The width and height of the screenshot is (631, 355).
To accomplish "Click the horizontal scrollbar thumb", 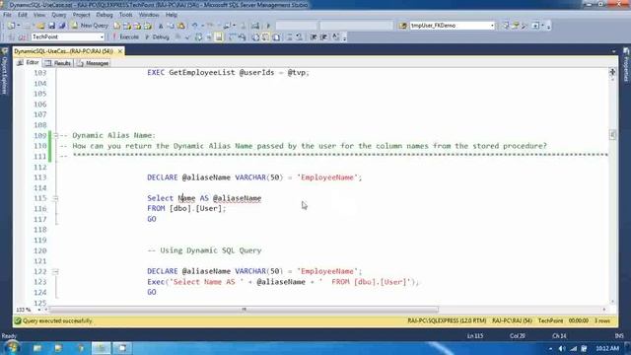I will pos(244,310).
